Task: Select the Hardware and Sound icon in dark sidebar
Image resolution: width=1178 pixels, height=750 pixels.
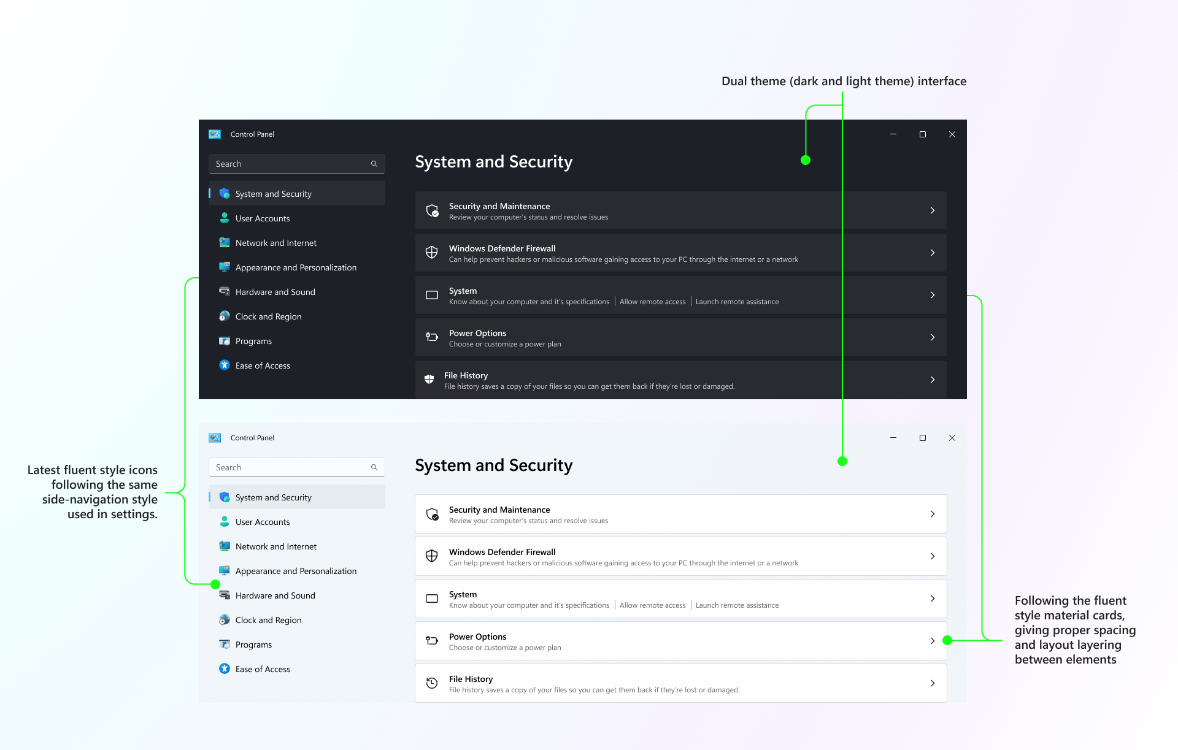Action: pos(225,291)
